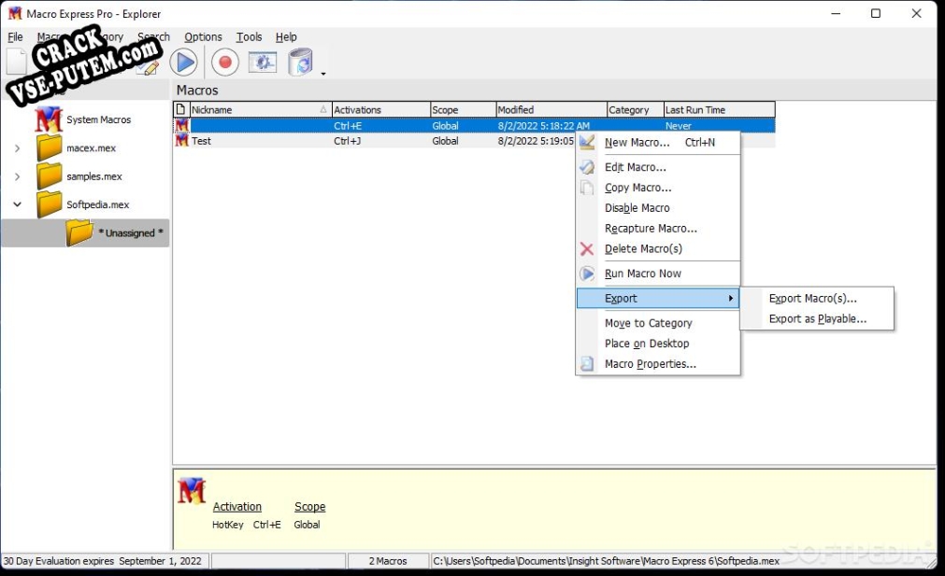Click the Activation link in details pane
The image size is (945, 576).
[236, 507]
